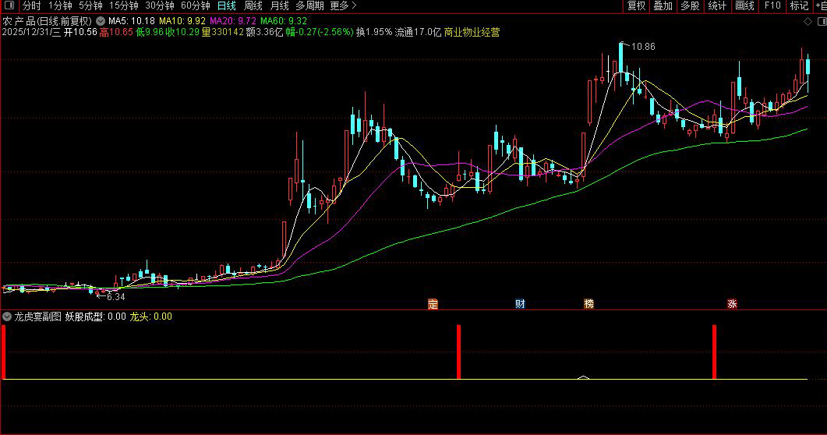
Task: Click the 财 financial event marker
Action: [x=520, y=304]
